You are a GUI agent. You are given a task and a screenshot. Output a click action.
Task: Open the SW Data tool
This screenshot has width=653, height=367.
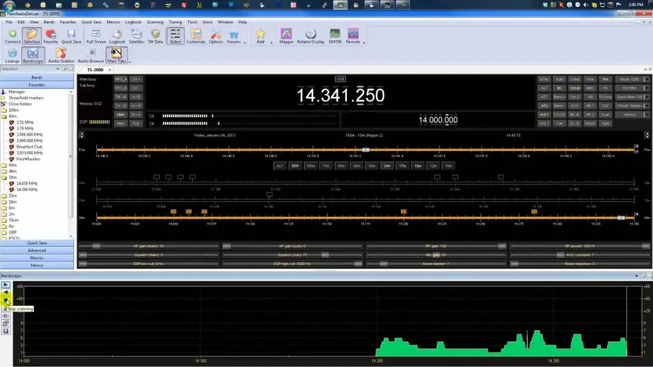156,36
